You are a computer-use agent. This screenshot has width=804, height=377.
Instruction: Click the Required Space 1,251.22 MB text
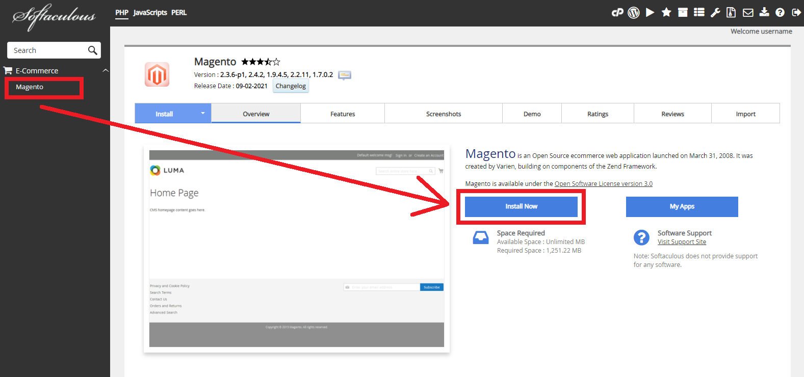point(539,251)
